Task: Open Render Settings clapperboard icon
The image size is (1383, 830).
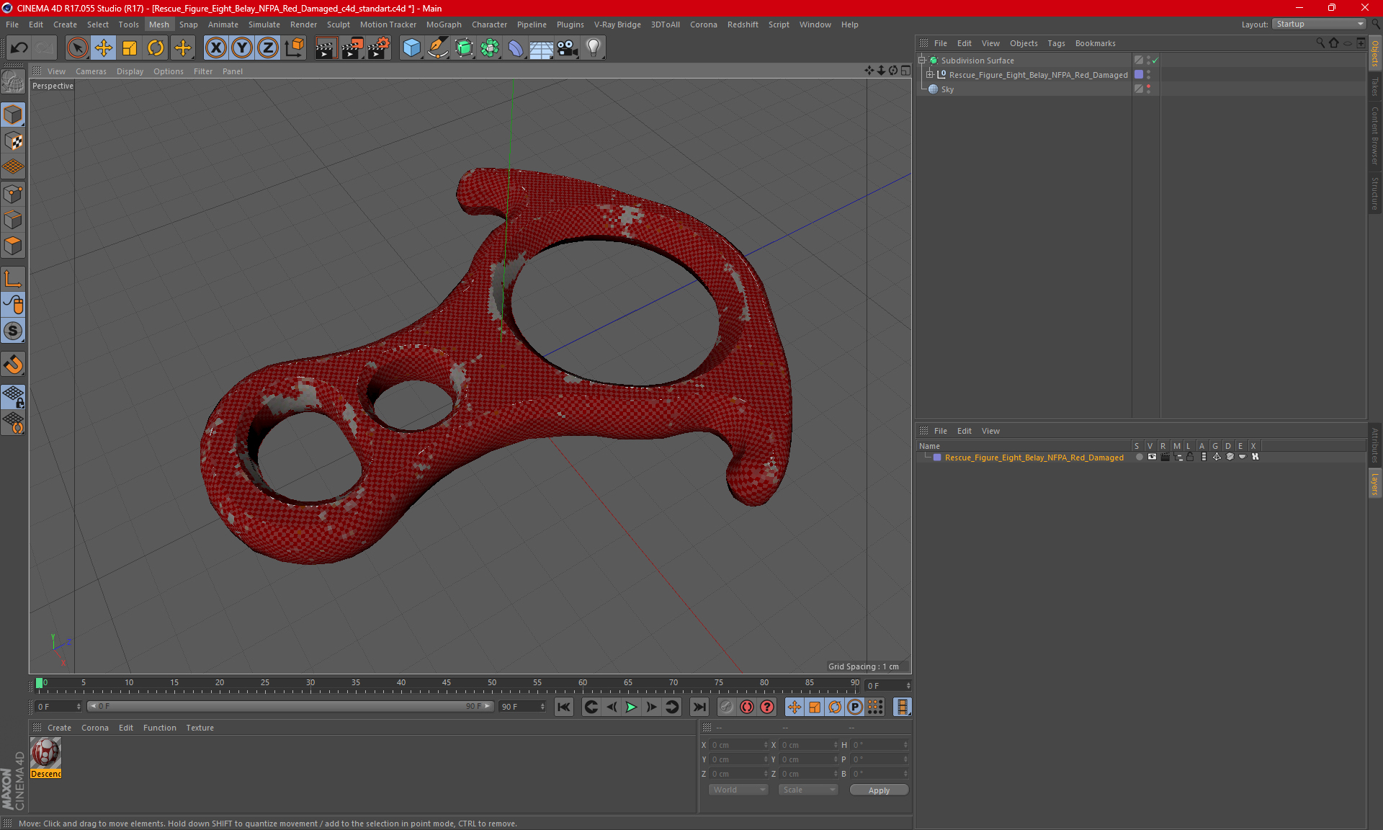Action: pos(378,48)
